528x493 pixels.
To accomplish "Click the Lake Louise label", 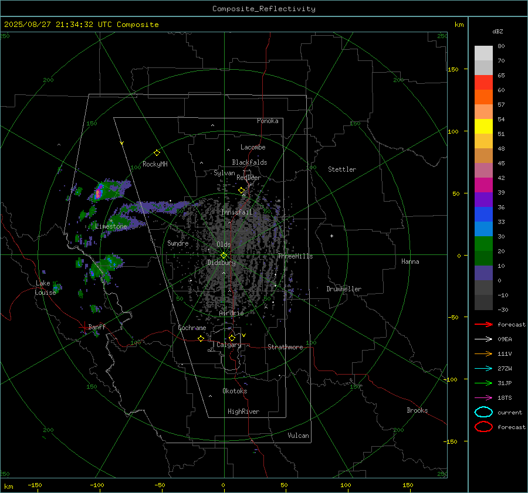I will (x=45, y=288).
